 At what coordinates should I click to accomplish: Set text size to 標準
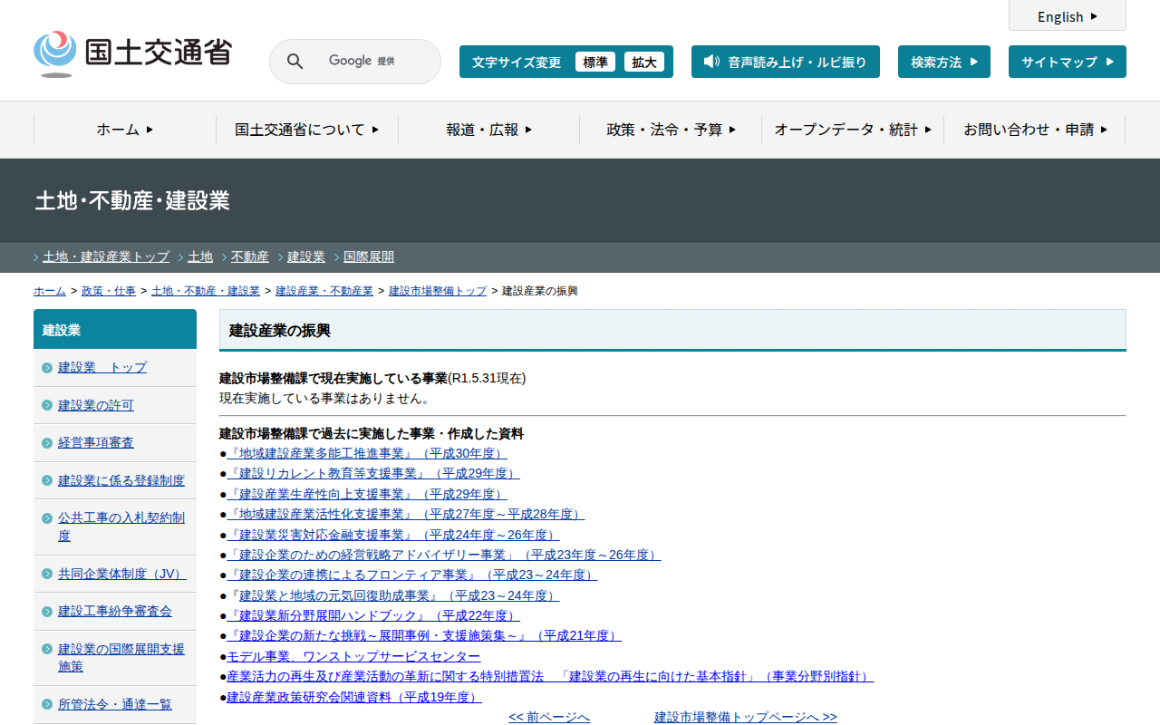coord(594,62)
